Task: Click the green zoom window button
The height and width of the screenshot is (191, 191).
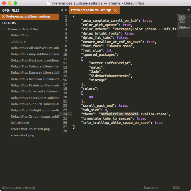Action: [x=15, y=3]
